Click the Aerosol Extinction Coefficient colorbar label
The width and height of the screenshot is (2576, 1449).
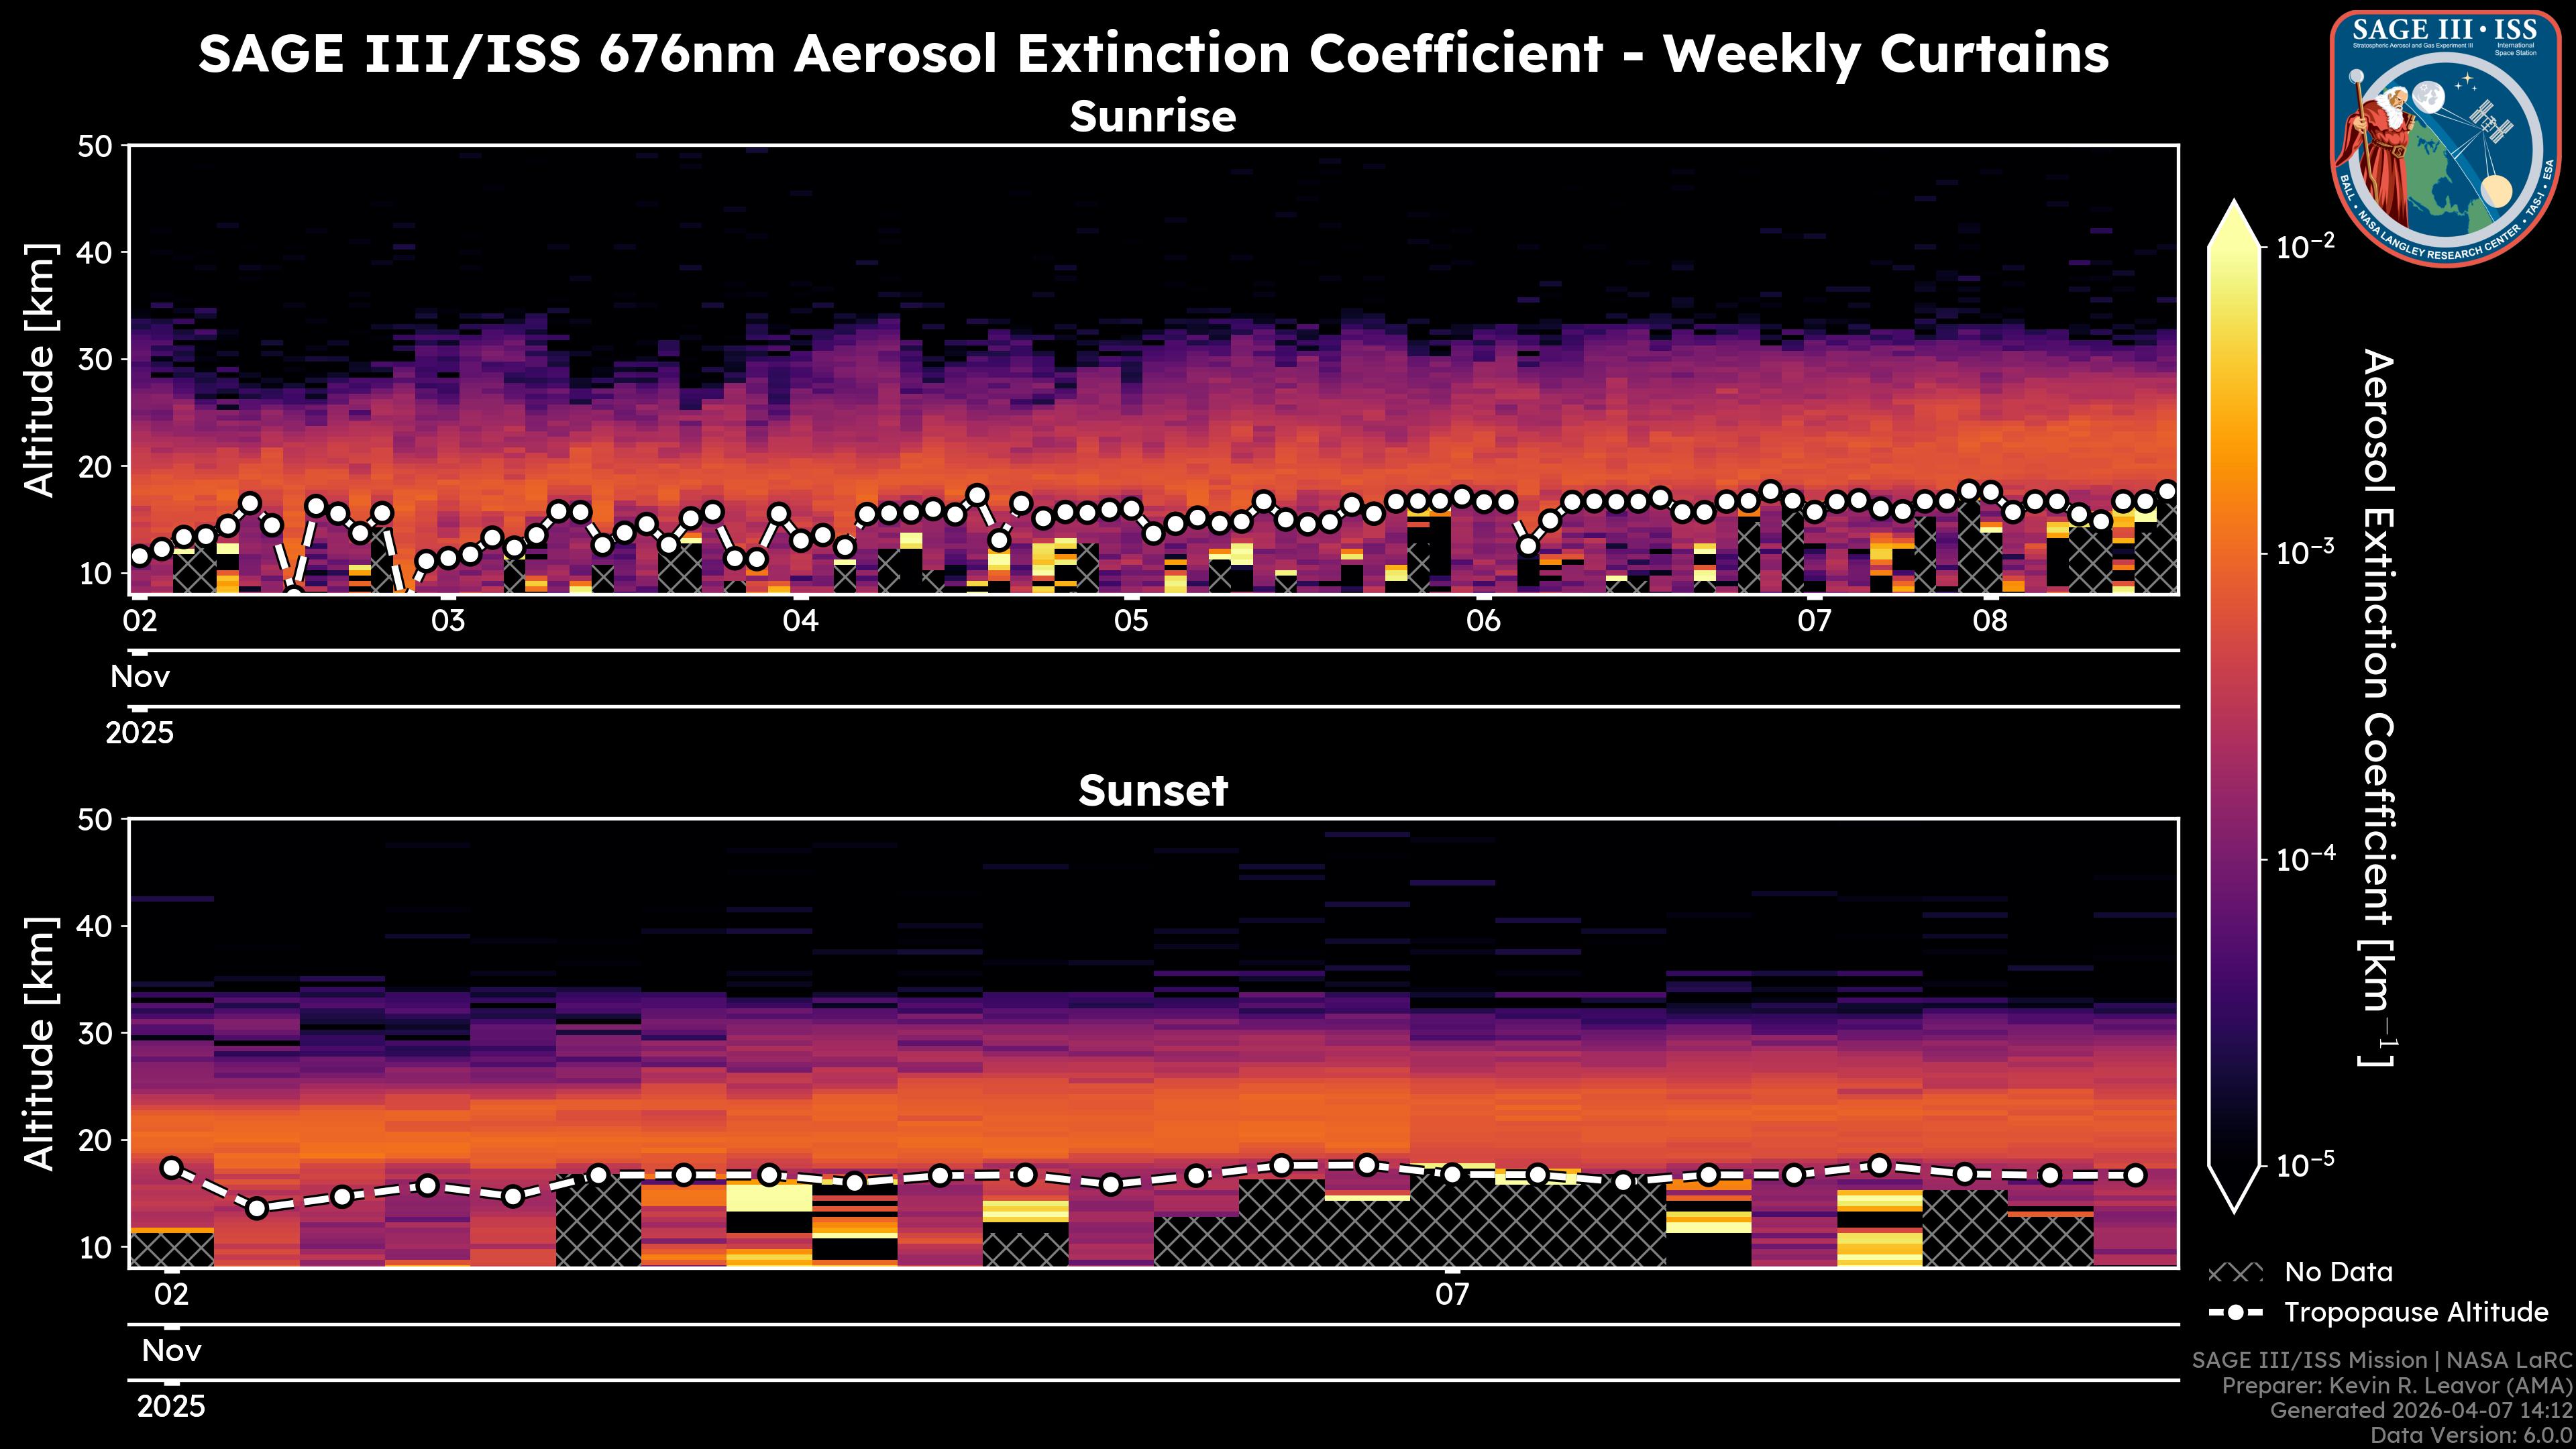click(x=2378, y=708)
